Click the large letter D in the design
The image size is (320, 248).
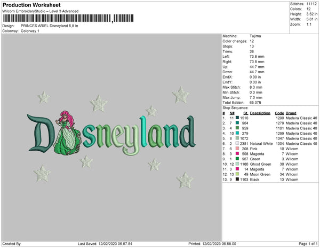[x=41, y=133]
